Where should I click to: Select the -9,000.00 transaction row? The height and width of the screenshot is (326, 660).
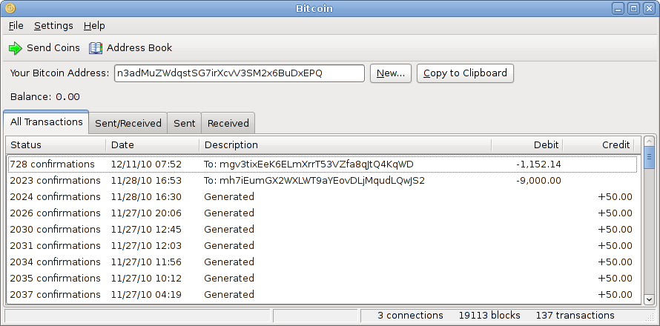(x=323, y=181)
